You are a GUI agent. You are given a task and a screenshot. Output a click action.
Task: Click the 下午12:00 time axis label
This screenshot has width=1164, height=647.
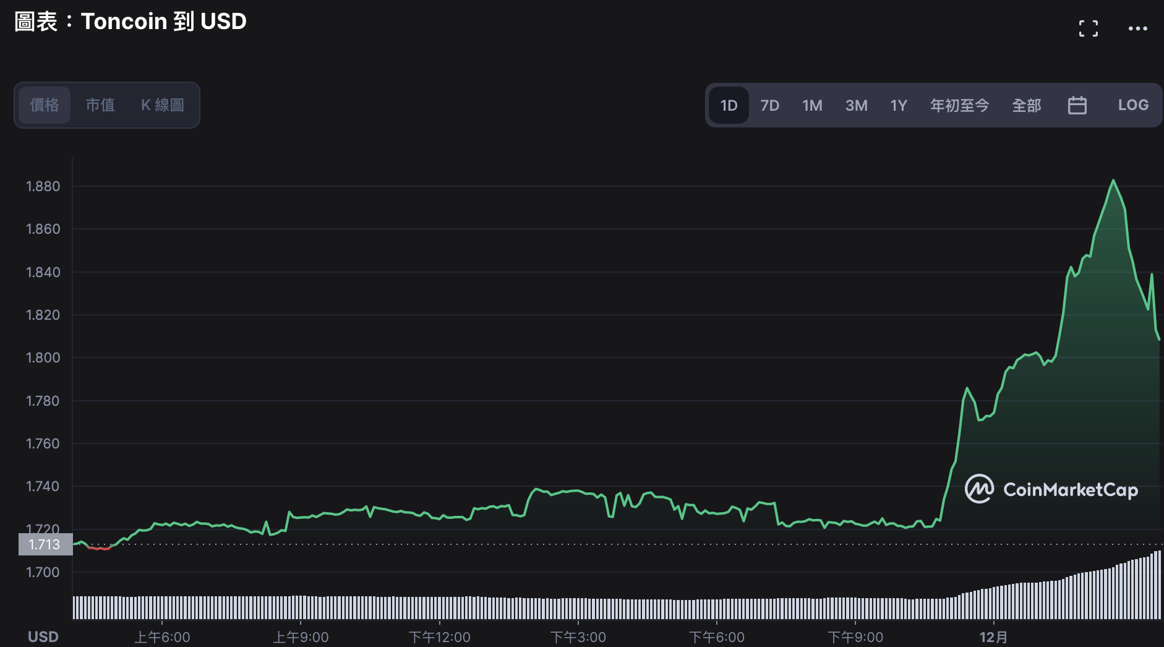point(440,637)
